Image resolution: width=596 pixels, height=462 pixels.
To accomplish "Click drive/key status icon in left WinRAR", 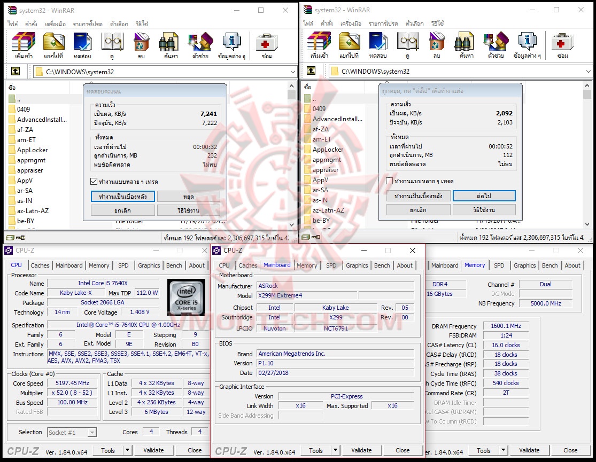I will [x=15, y=238].
